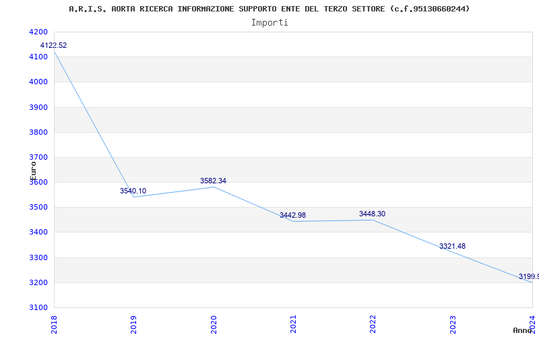Screen dimensions: 539x337
Task: Click the Anno x-axis title
Action: (x=522, y=330)
